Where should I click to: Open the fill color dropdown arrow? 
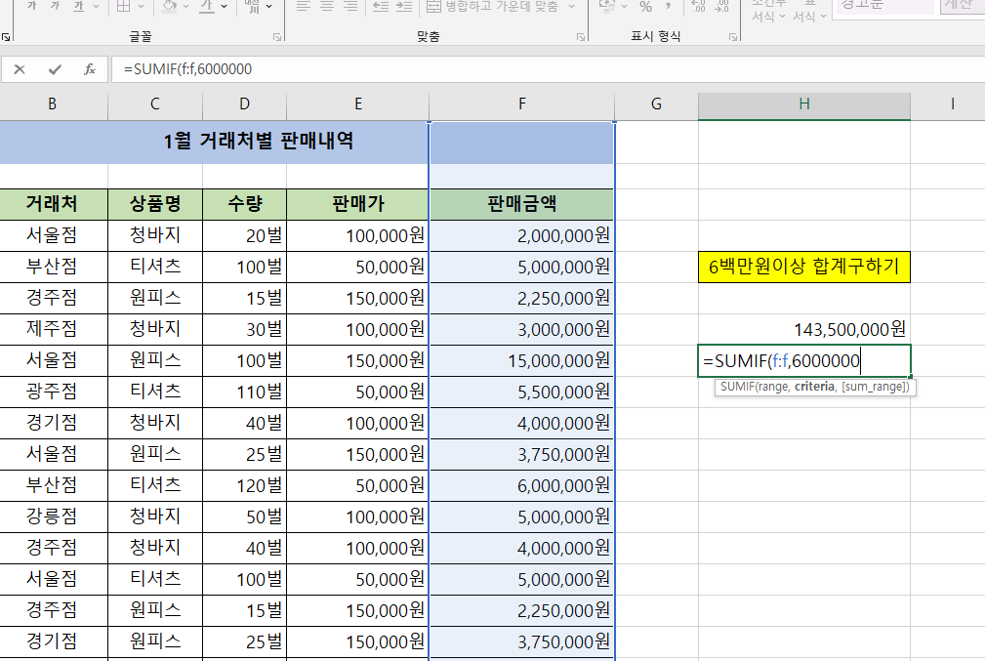(x=185, y=6)
